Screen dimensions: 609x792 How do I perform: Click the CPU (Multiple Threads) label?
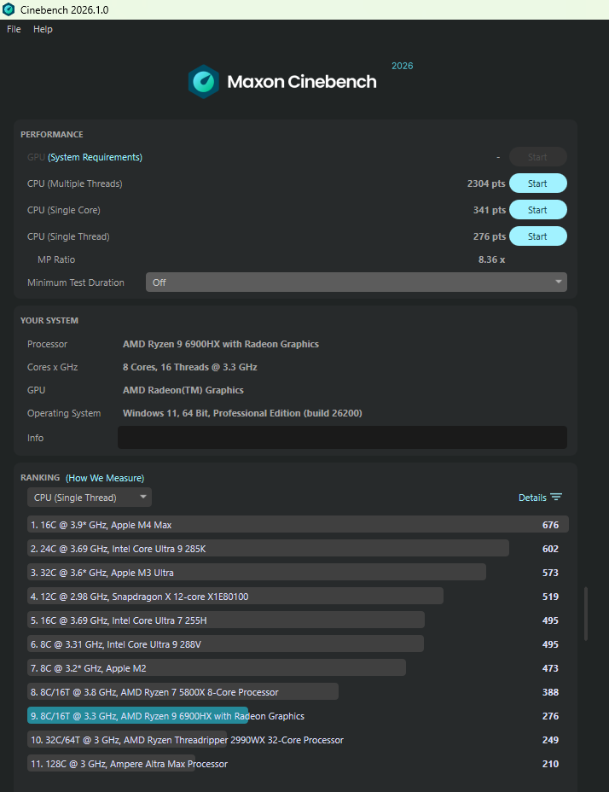75,183
